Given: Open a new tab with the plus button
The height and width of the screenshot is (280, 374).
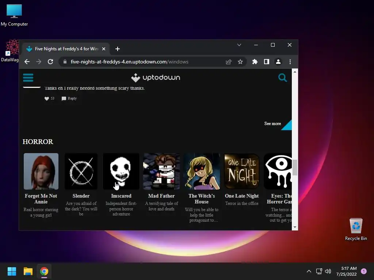Looking at the screenshot, I should [117, 49].
